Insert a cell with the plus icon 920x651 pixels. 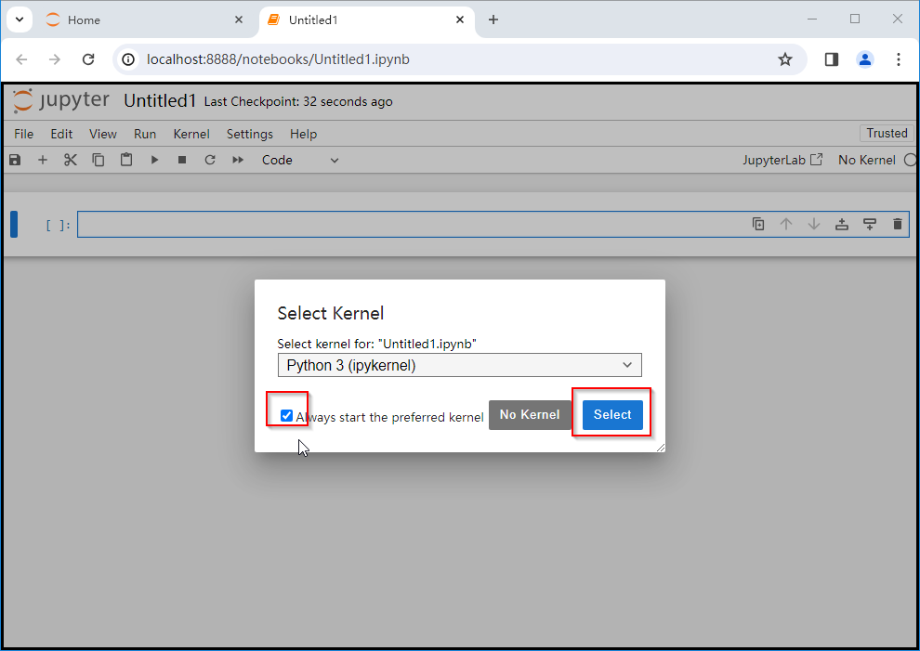pos(42,160)
